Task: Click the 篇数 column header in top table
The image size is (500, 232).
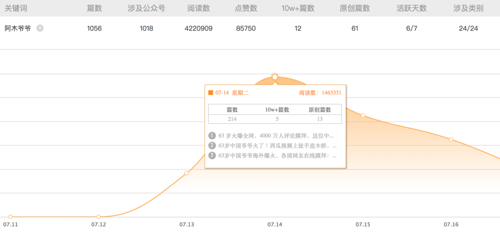Action: tap(94, 9)
